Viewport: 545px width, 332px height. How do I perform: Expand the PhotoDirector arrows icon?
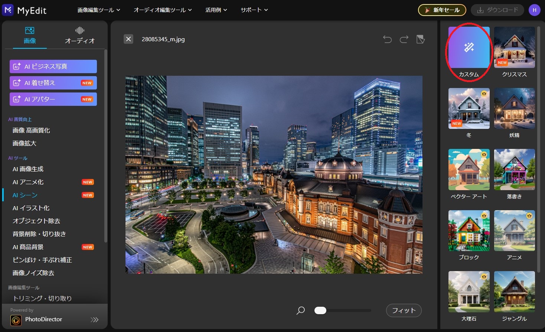pyautogui.click(x=95, y=320)
